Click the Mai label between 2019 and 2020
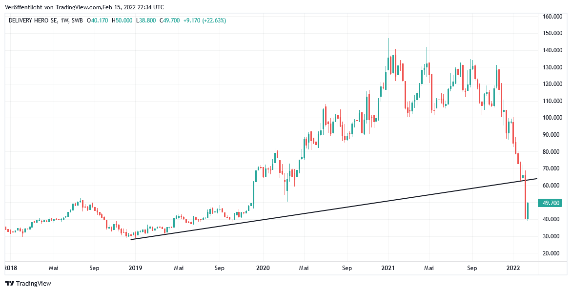This screenshot has width=572, height=292. (179, 268)
